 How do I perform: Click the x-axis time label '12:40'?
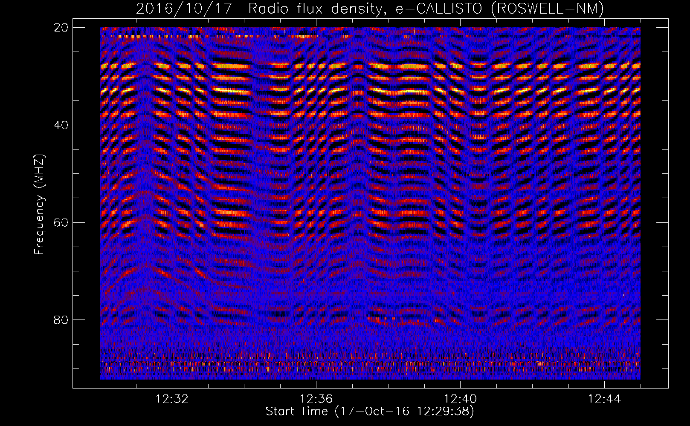point(460,399)
